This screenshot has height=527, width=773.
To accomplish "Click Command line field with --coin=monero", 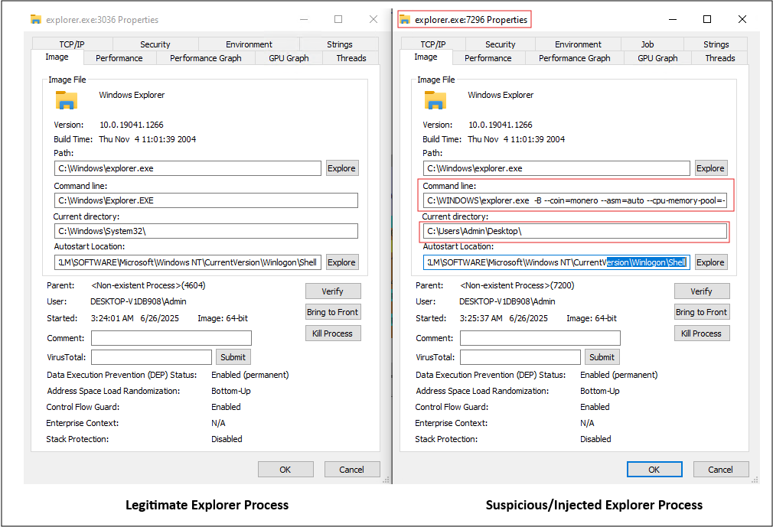I will pos(575,200).
